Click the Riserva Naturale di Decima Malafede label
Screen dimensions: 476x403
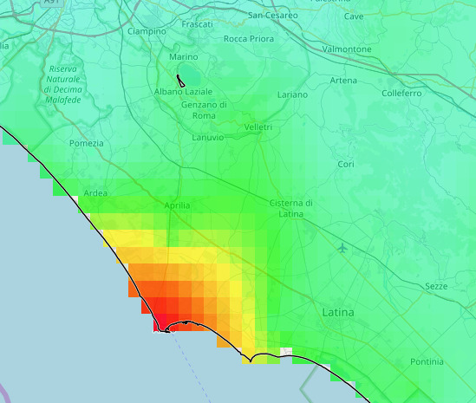pos(63,84)
